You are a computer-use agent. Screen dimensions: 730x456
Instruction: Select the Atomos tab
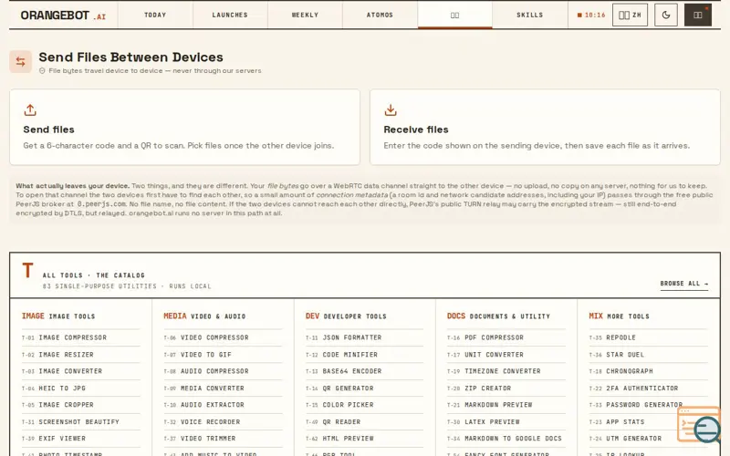point(380,15)
